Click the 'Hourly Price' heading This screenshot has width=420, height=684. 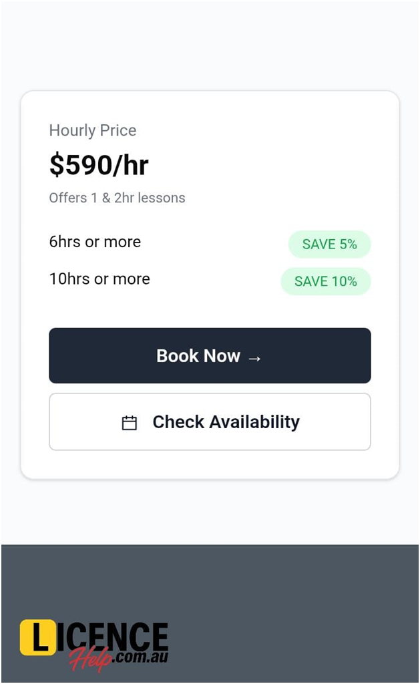point(93,130)
